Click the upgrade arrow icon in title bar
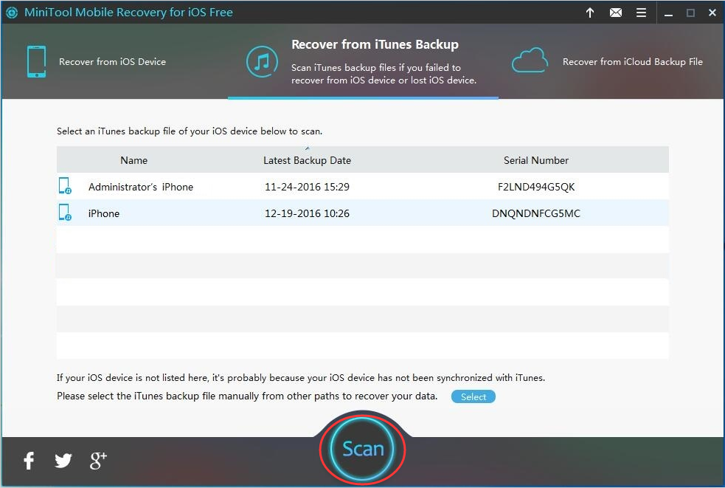The image size is (725, 488). pos(590,13)
